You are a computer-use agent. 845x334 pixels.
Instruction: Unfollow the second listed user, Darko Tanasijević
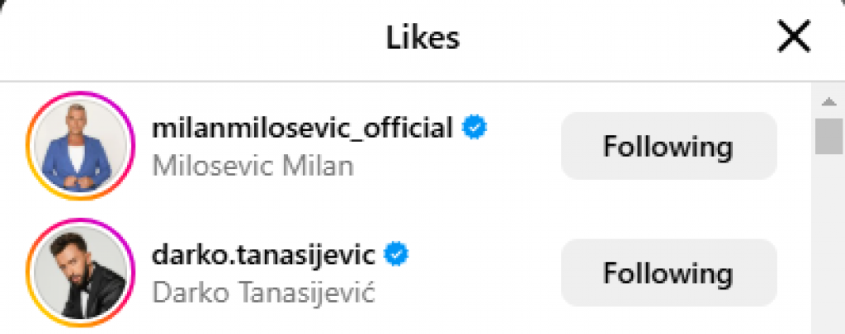click(668, 273)
